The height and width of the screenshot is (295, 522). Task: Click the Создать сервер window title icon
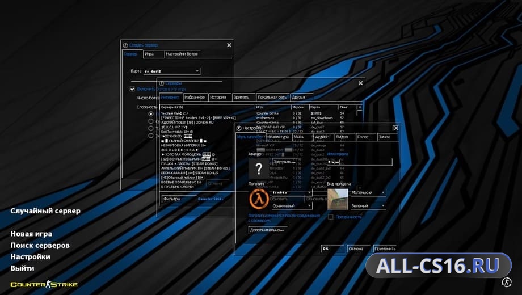pos(125,45)
